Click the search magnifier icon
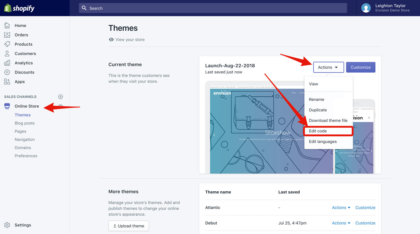The height and width of the screenshot is (234, 420). [x=84, y=8]
